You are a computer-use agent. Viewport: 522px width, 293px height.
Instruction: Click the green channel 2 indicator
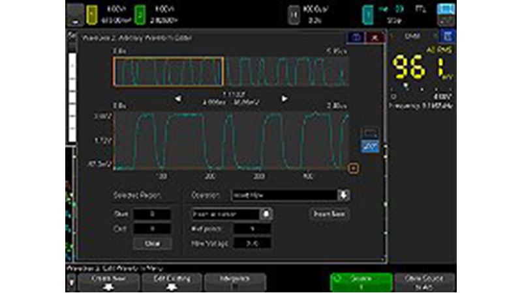140,12
